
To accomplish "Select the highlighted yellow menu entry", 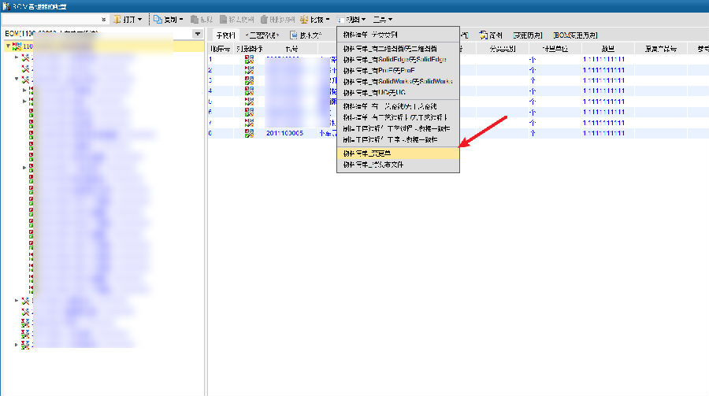I will tap(398, 154).
